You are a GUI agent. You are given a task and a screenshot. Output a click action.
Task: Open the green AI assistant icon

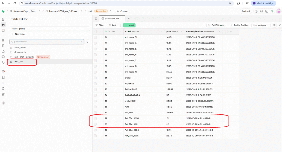272,11
